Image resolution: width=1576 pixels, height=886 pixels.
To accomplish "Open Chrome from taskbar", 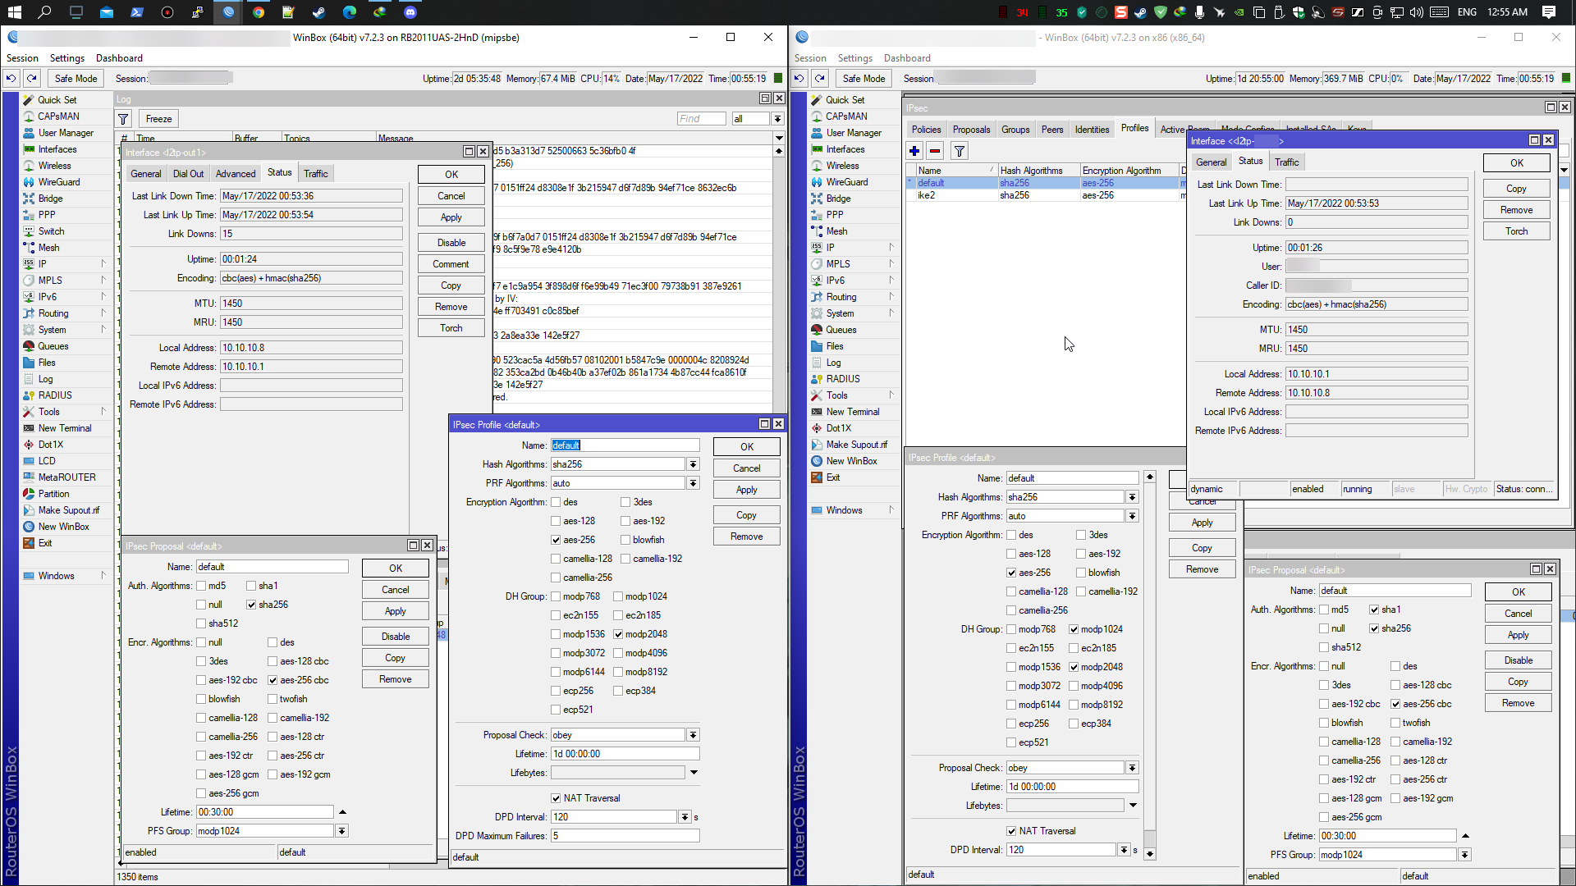I will [259, 12].
